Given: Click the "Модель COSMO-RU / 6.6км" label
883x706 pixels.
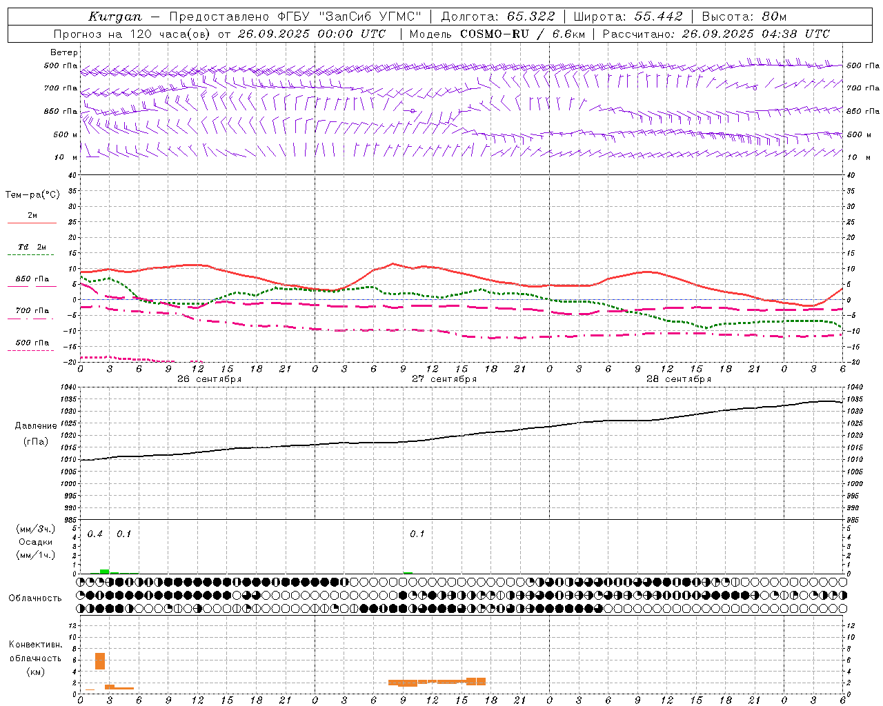Looking at the screenshot, I should pos(497,34).
